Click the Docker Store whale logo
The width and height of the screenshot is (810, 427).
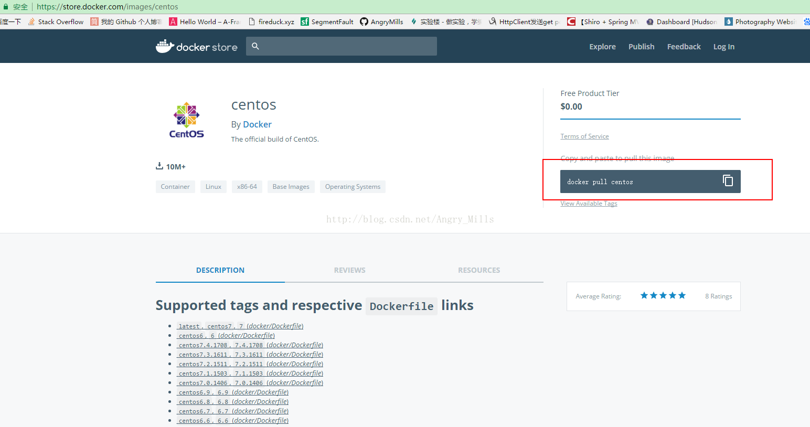point(197,47)
